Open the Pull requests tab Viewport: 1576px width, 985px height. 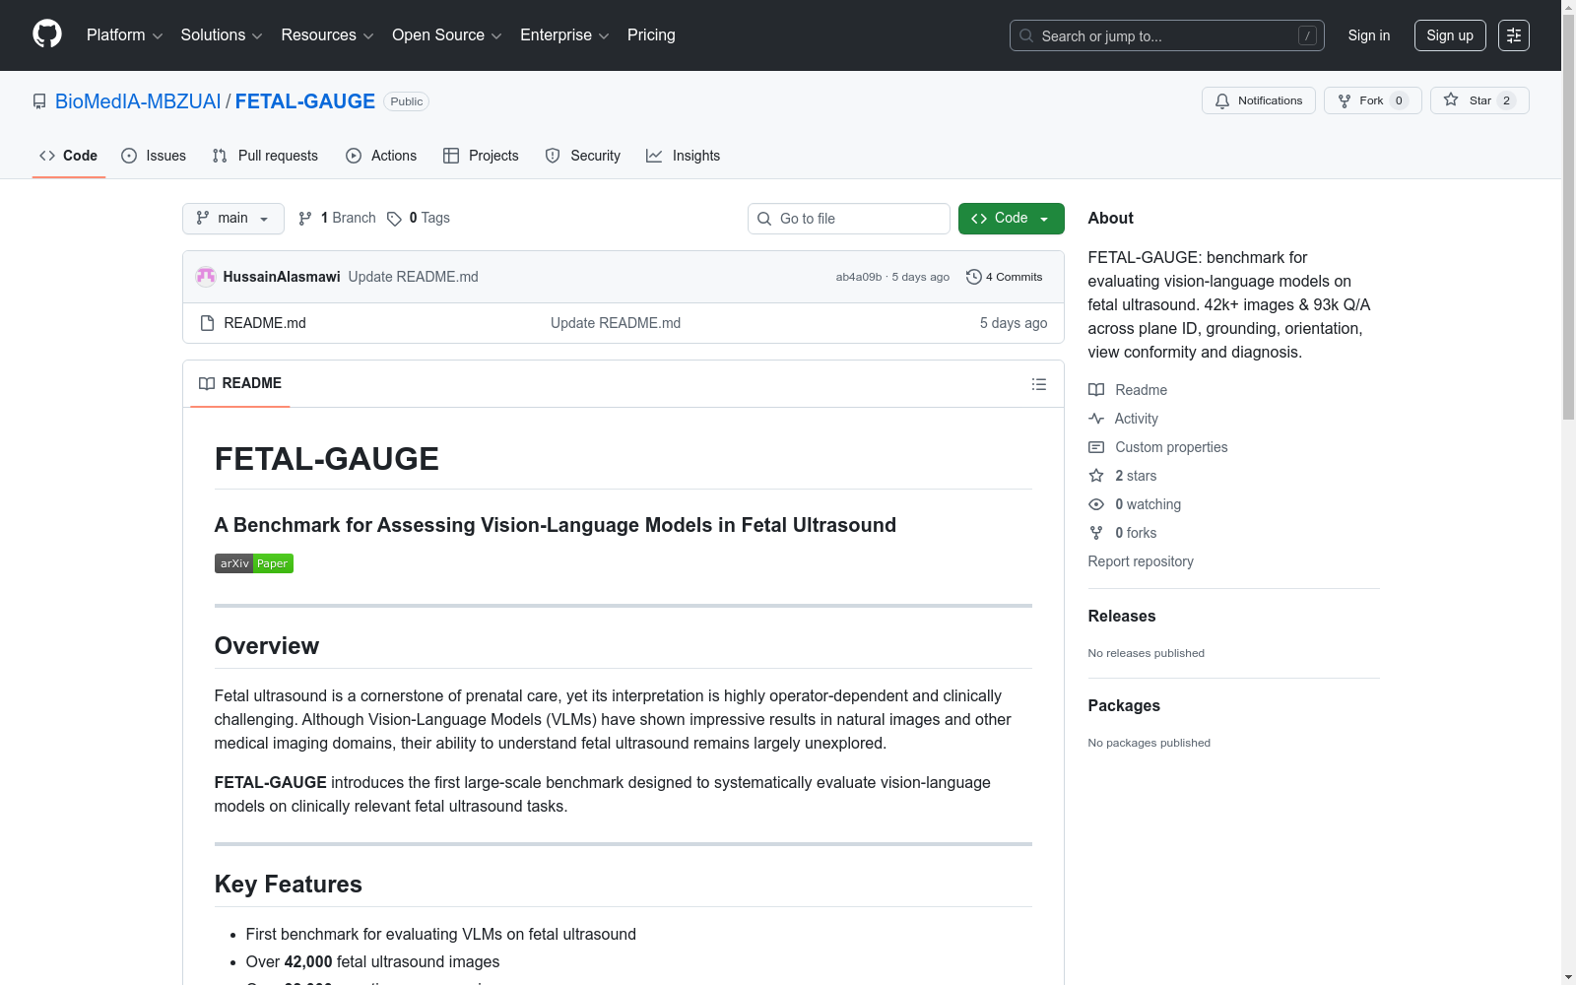pyautogui.click(x=265, y=156)
